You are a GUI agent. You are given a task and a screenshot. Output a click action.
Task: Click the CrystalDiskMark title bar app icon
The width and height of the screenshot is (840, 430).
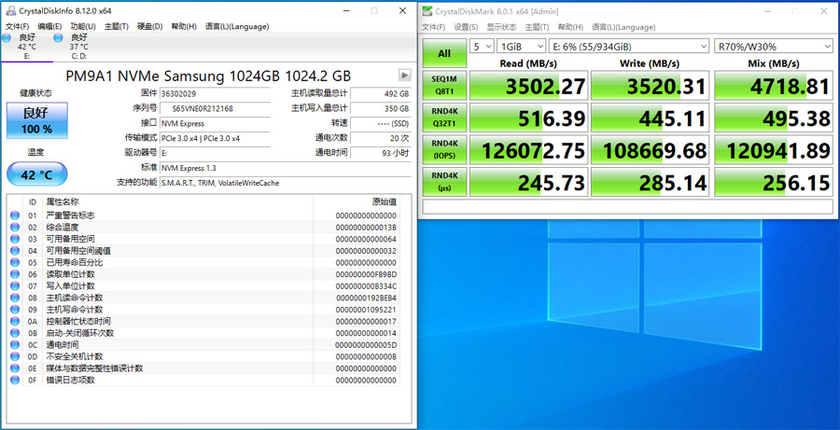tap(427, 11)
